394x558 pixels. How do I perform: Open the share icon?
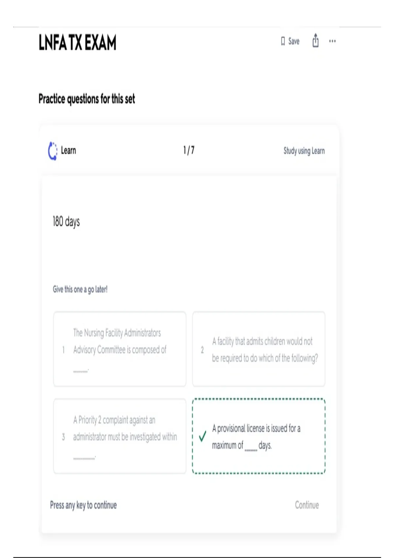click(315, 41)
